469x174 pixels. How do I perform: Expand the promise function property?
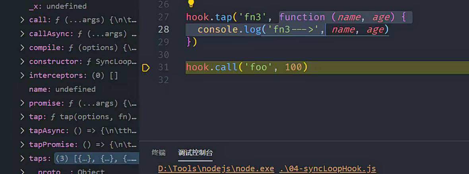[23, 103]
